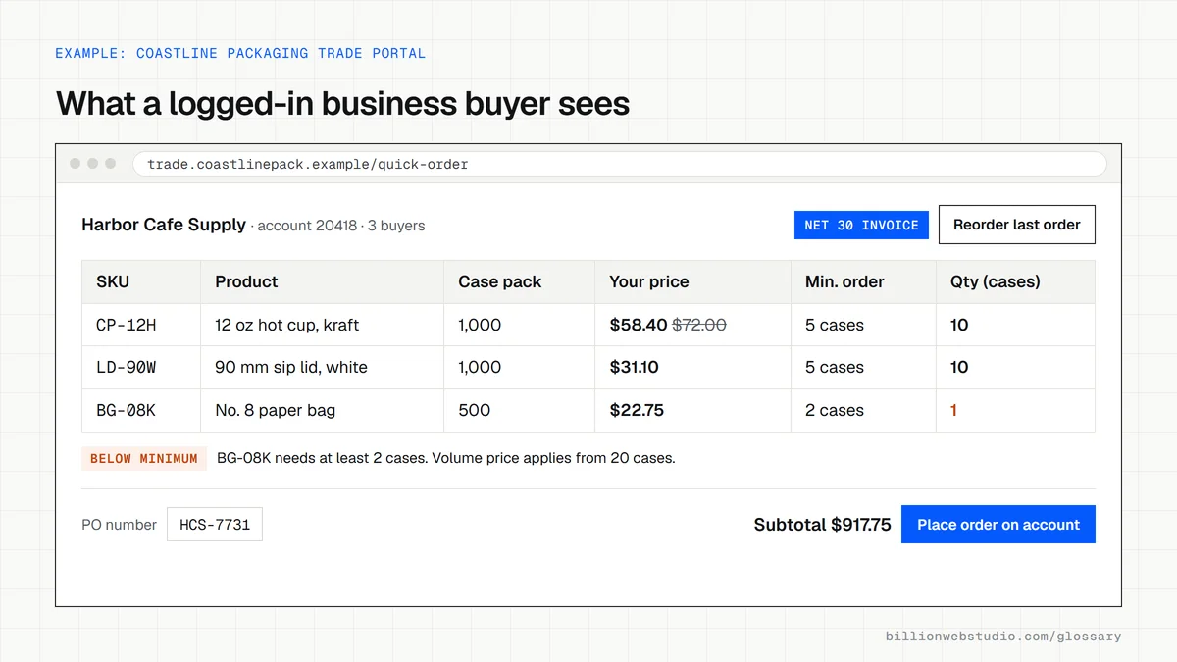
Task: Click the NET 30 INVOICE badge
Action: (861, 225)
